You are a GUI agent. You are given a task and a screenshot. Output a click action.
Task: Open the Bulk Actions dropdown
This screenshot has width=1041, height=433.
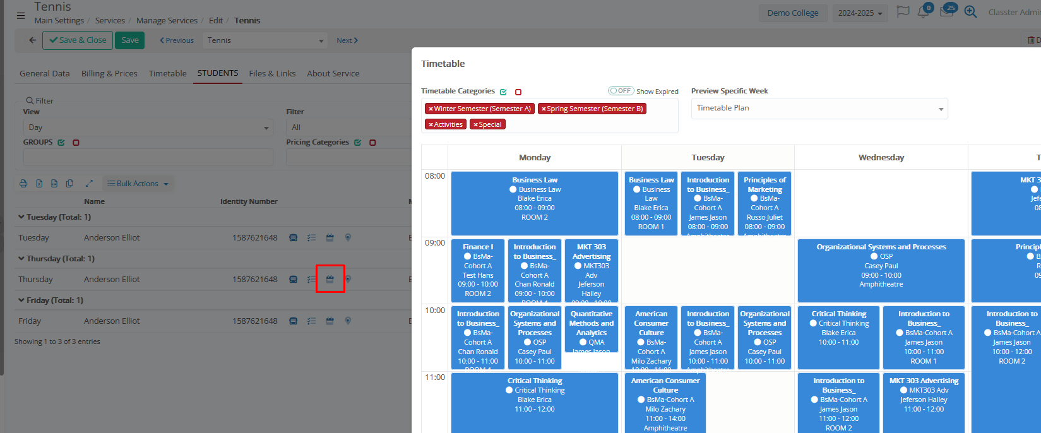coord(138,184)
